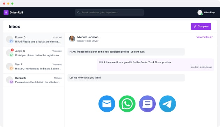Click the Compose button
The width and height of the screenshot is (220, 127).
point(201,27)
